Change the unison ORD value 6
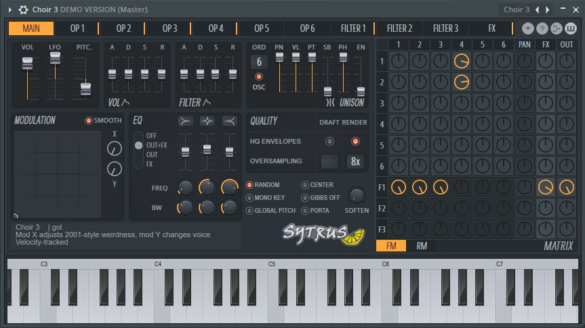 point(259,62)
